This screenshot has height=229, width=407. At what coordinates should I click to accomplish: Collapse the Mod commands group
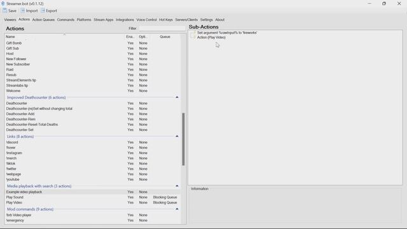pyautogui.click(x=177, y=209)
